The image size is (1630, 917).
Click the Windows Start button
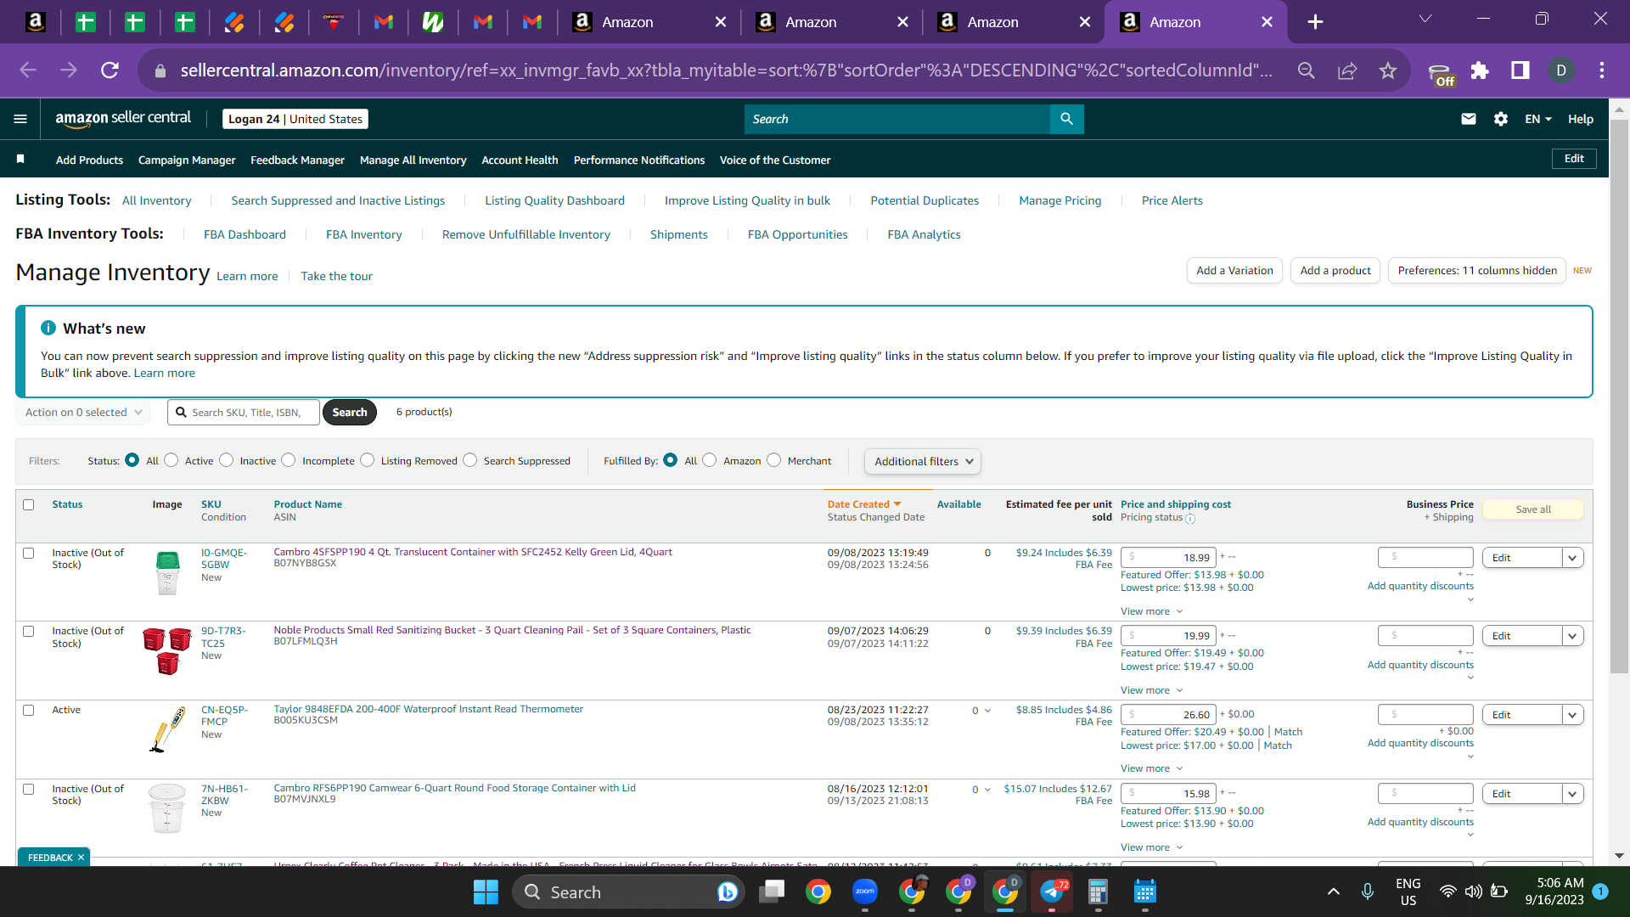click(x=486, y=892)
